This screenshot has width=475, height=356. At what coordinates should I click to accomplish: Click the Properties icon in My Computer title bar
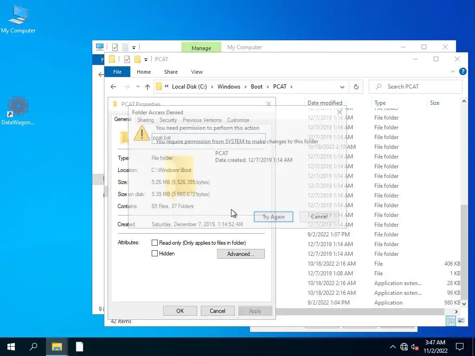pyautogui.click(x=115, y=47)
